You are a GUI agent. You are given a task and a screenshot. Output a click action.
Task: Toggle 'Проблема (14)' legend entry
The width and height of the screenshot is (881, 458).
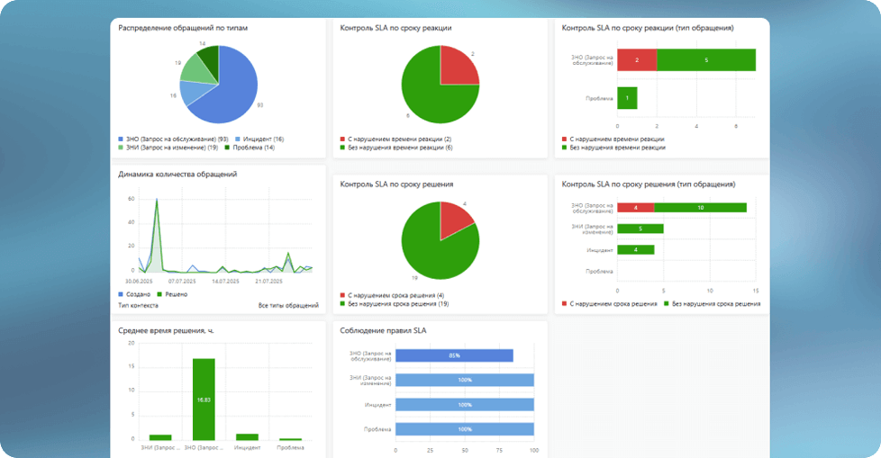coord(255,147)
